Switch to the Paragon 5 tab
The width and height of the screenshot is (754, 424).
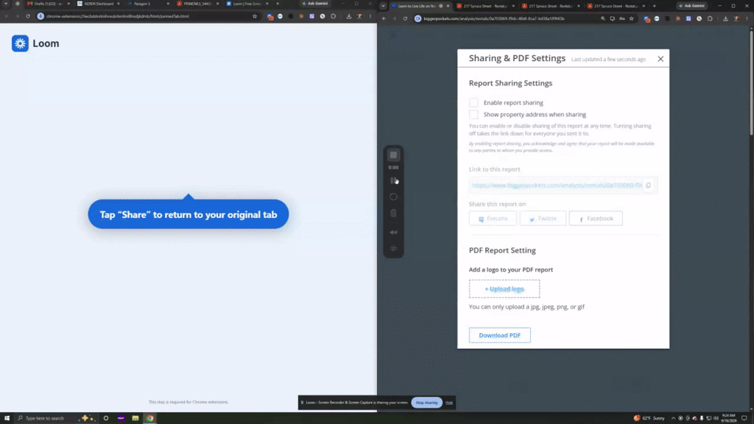tap(148, 4)
